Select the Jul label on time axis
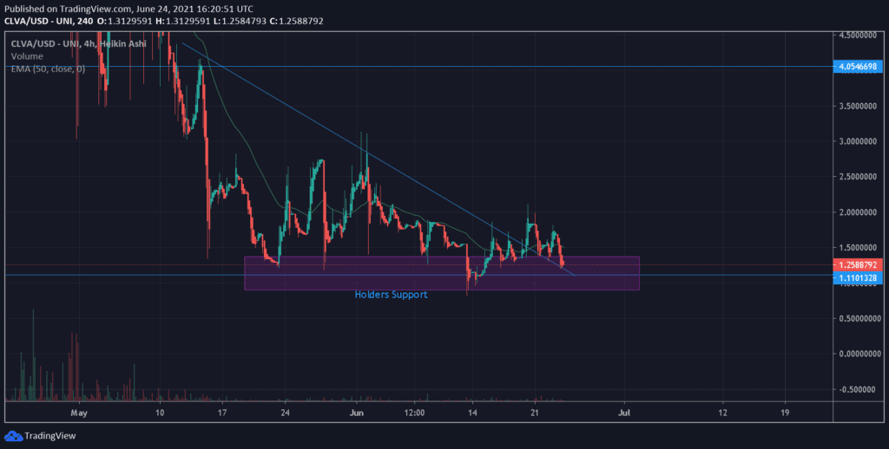 [624, 413]
